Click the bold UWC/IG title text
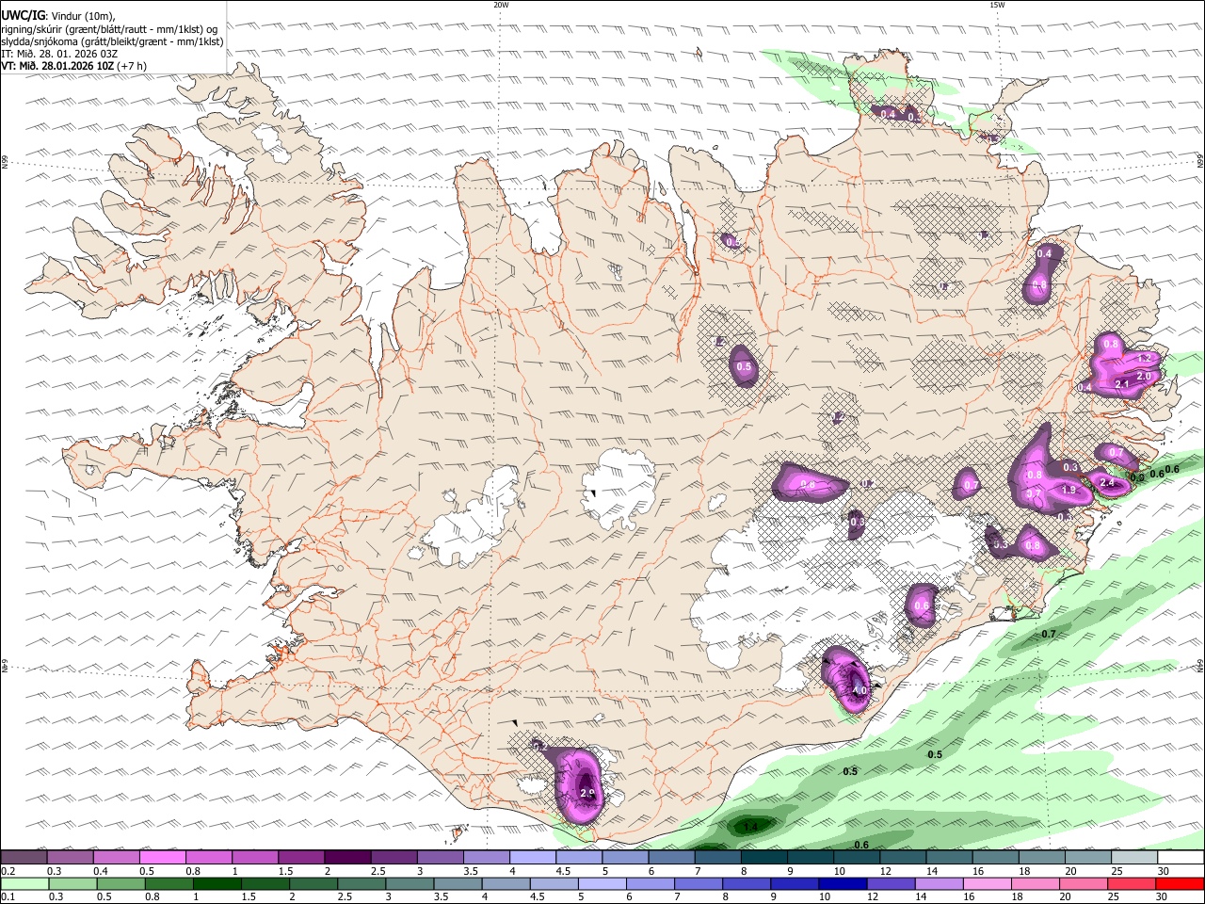This screenshot has width=1205, height=904. pyautogui.click(x=23, y=15)
